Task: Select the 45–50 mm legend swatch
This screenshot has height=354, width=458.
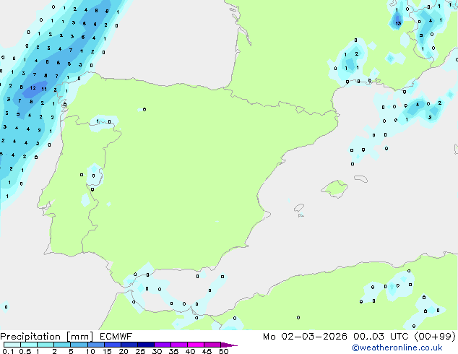Action: (x=212, y=345)
